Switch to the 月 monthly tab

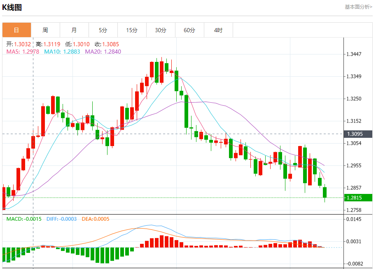tap(74, 30)
